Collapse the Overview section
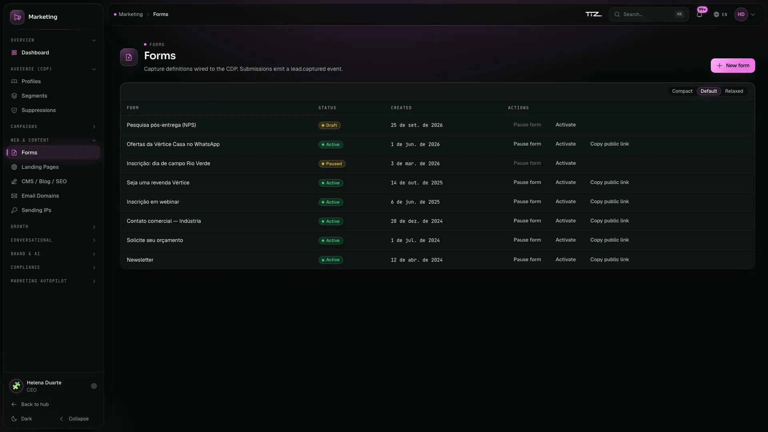 [54, 40]
